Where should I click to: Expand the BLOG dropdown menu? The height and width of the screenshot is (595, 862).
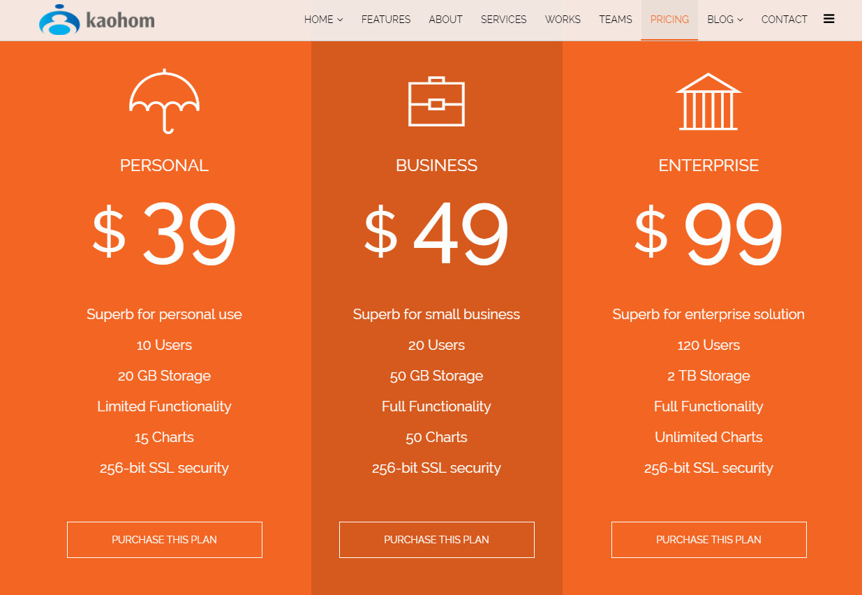pyautogui.click(x=725, y=20)
